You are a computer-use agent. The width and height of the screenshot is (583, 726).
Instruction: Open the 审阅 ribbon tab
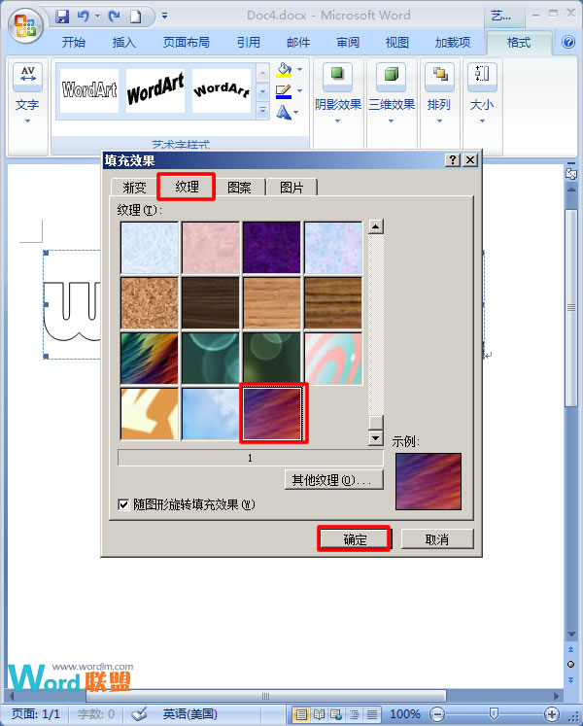pyautogui.click(x=348, y=43)
